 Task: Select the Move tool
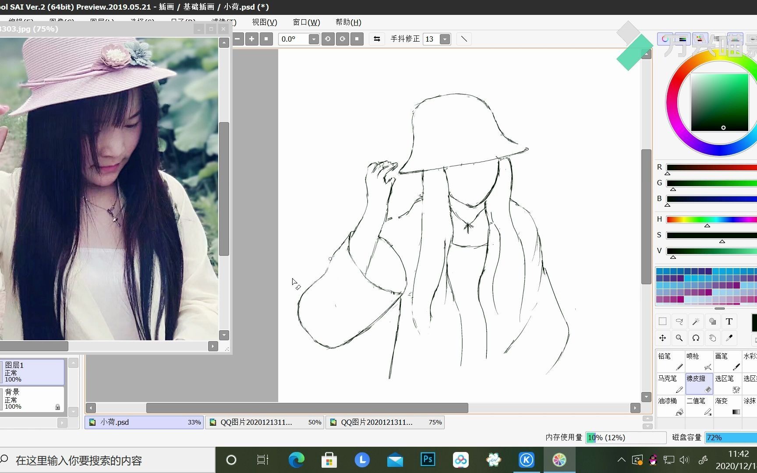pyautogui.click(x=662, y=338)
